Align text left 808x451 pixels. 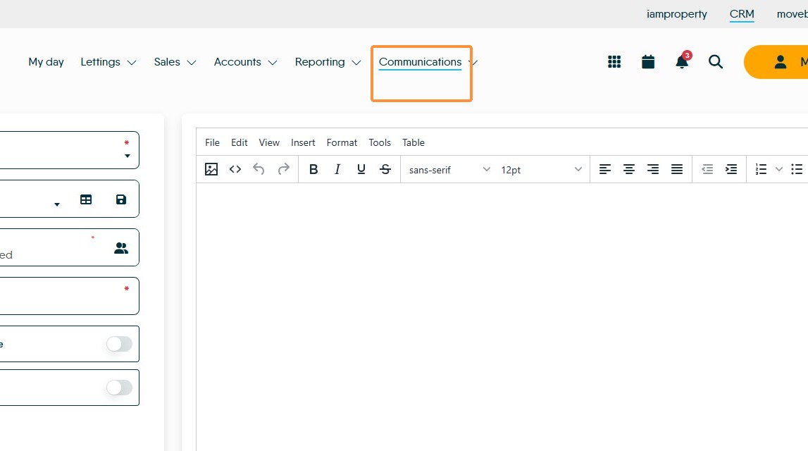(x=605, y=169)
